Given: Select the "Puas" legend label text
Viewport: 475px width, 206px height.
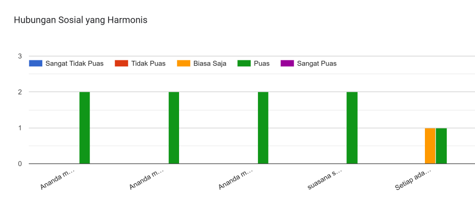Looking at the screenshot, I should 262,64.
